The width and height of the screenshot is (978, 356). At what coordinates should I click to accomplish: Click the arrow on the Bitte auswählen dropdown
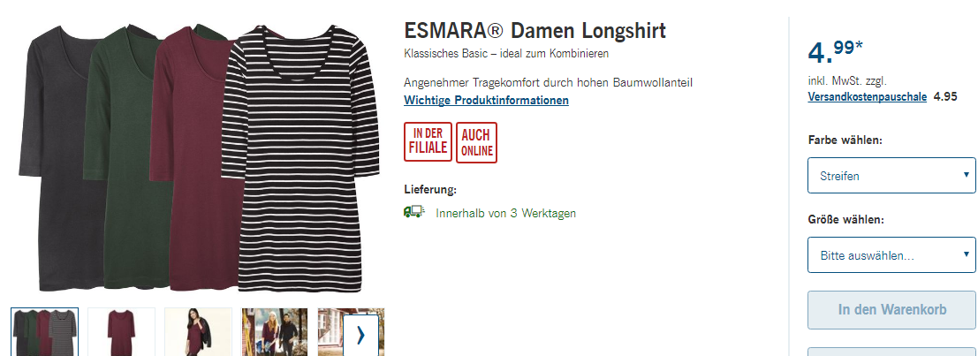click(966, 254)
